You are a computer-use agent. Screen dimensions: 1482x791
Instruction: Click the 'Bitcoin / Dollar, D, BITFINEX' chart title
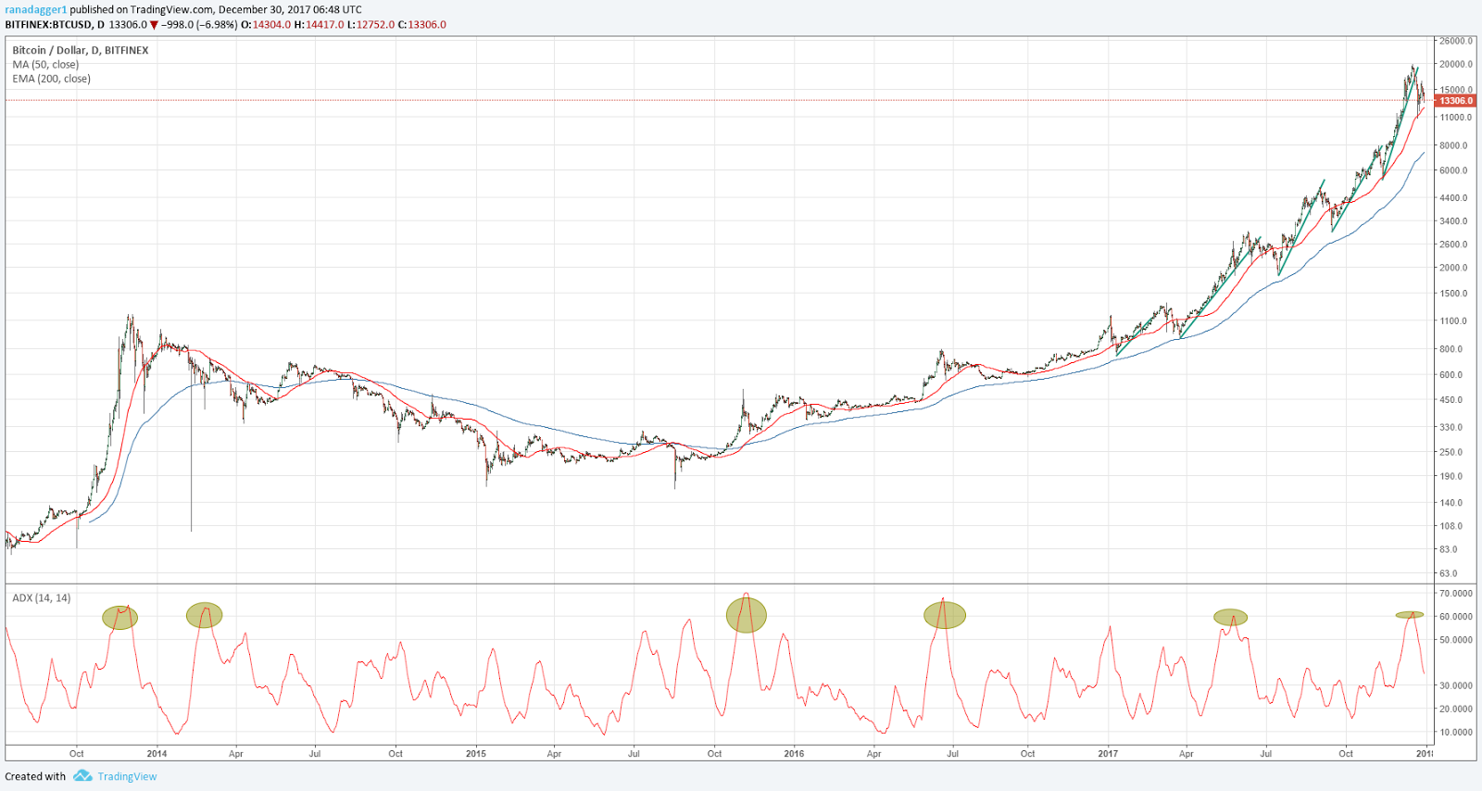click(81, 50)
